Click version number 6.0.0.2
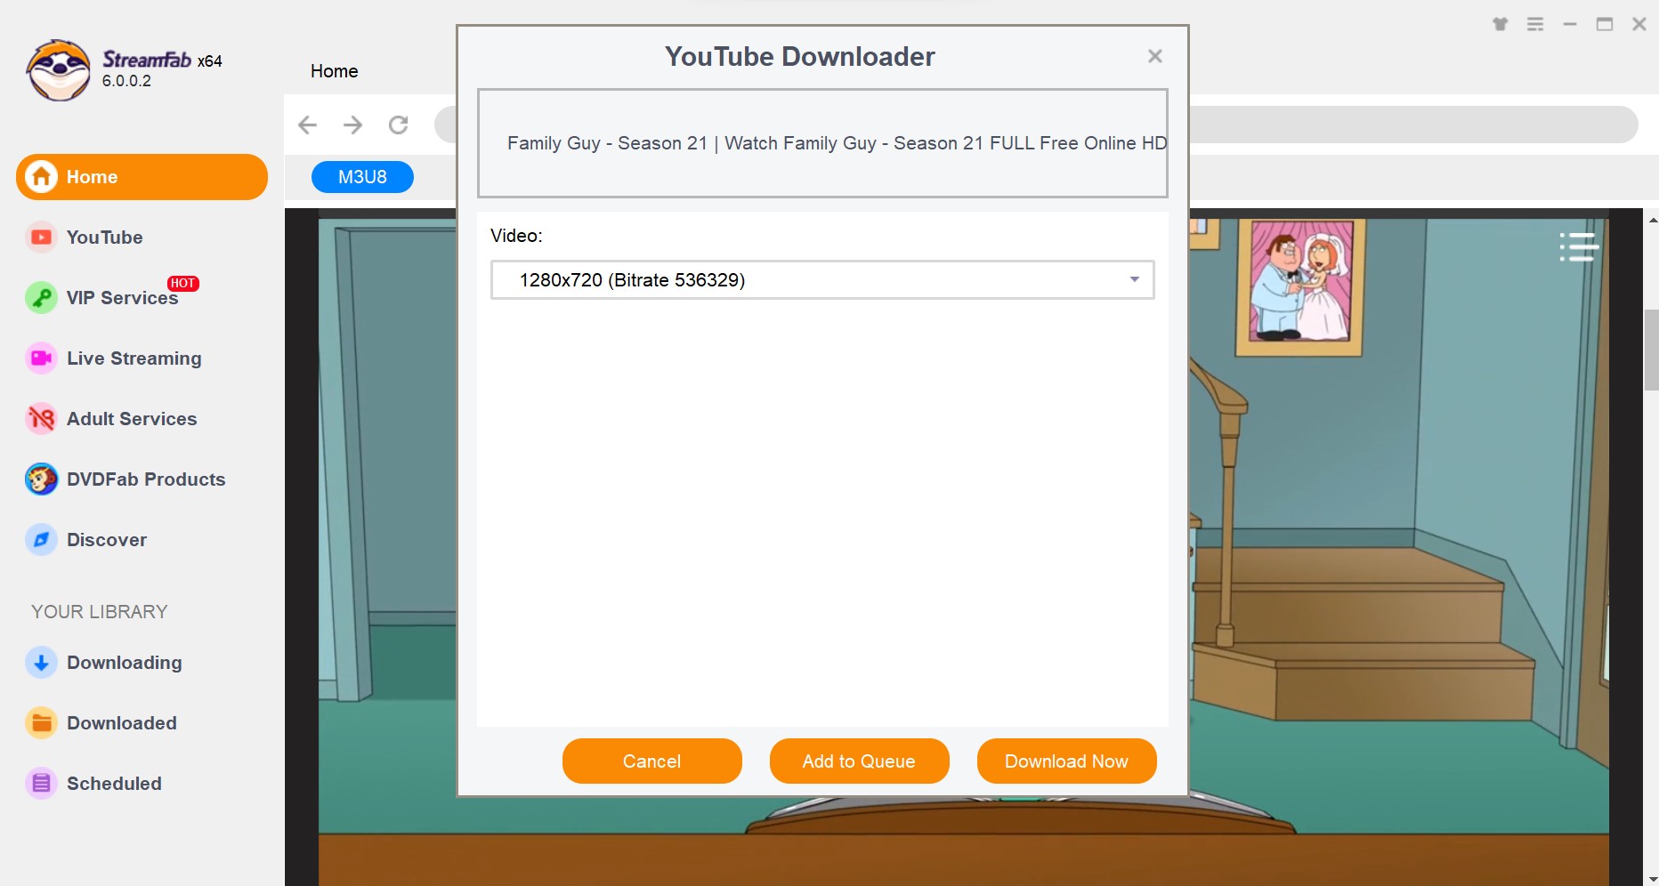This screenshot has height=886, width=1659. click(126, 81)
